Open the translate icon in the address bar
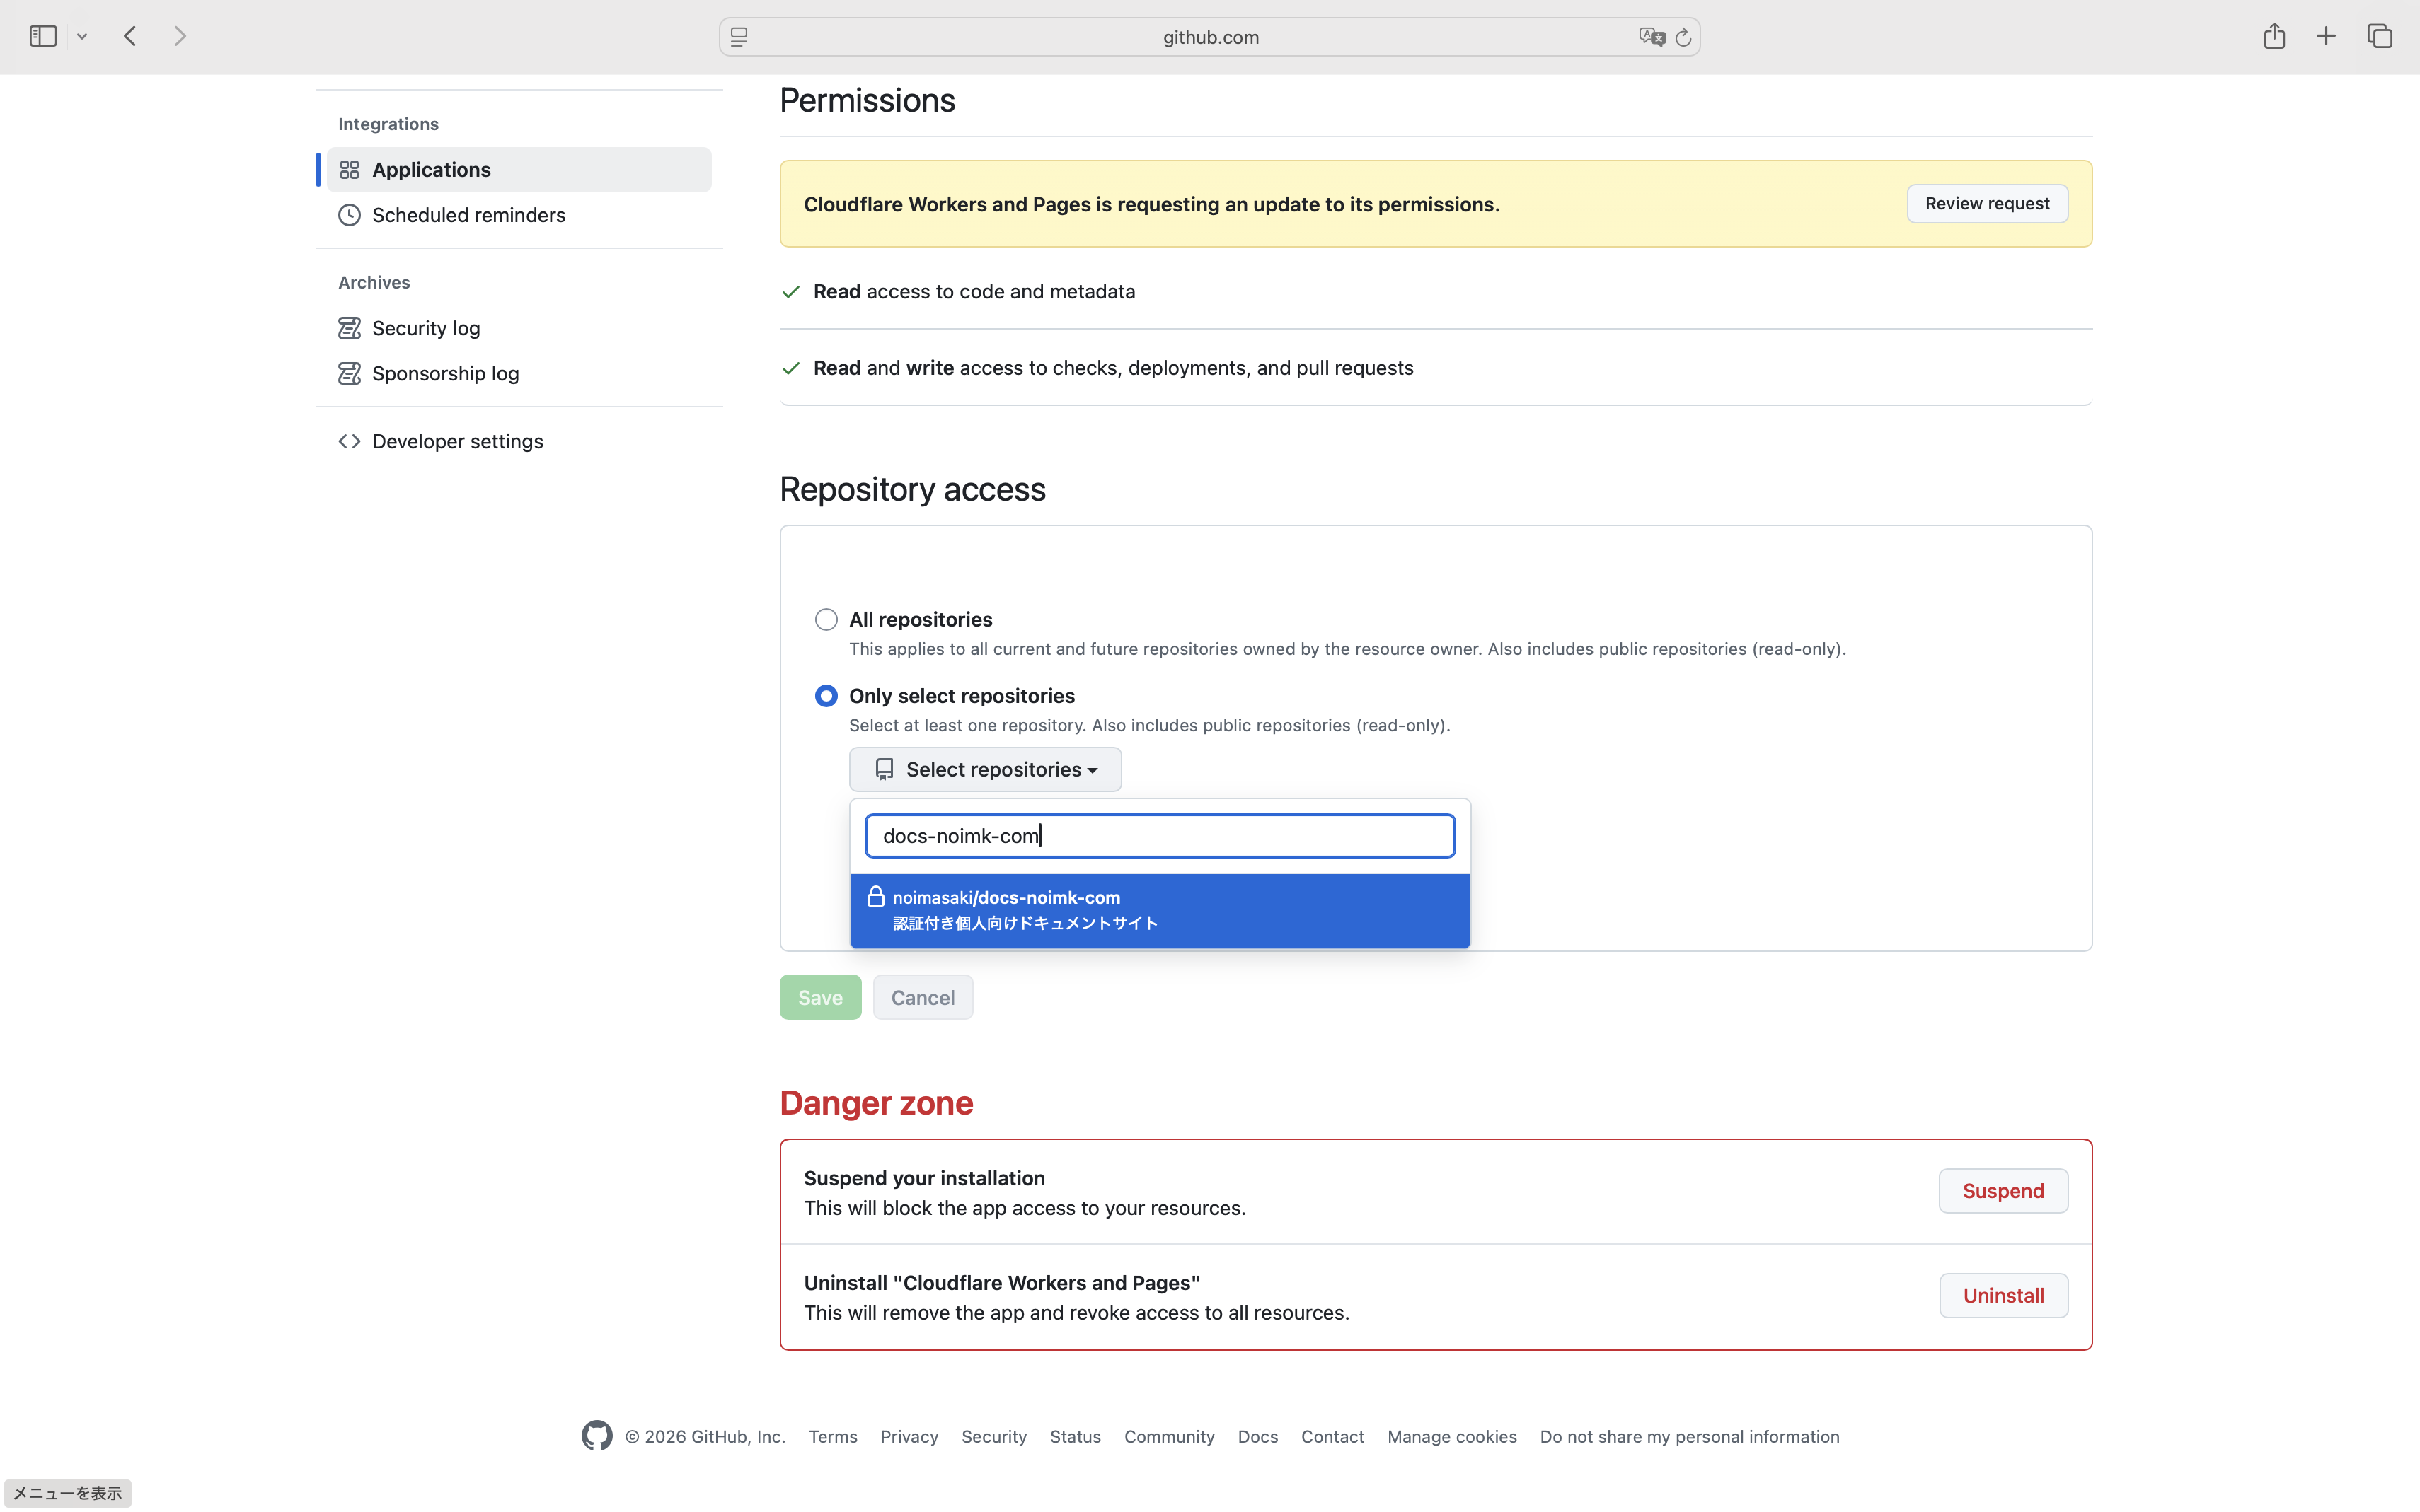This screenshot has width=2420, height=1512. [x=1652, y=36]
